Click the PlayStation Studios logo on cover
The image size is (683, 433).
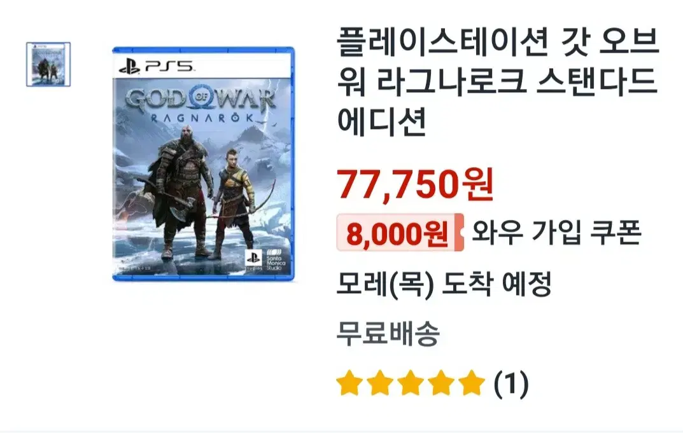click(x=253, y=260)
